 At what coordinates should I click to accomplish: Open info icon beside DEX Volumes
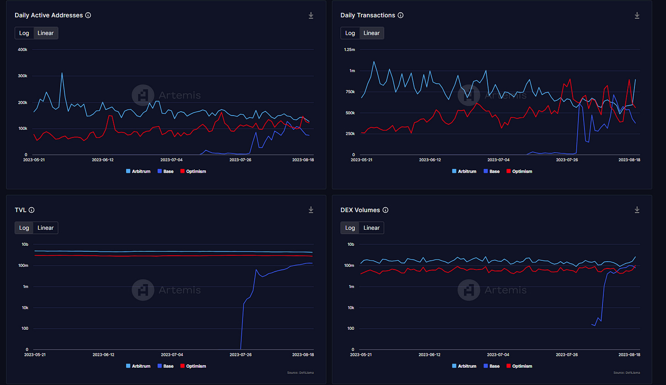tap(386, 210)
